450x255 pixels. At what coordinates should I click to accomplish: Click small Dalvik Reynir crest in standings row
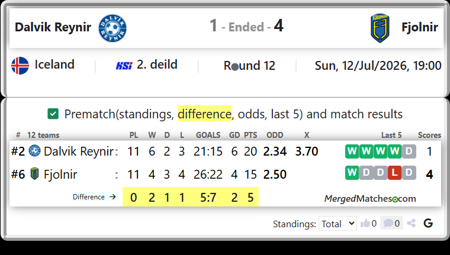coord(35,151)
